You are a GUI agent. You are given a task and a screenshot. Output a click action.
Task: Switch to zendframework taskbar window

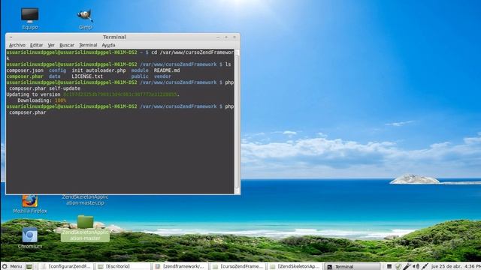[x=180, y=266]
